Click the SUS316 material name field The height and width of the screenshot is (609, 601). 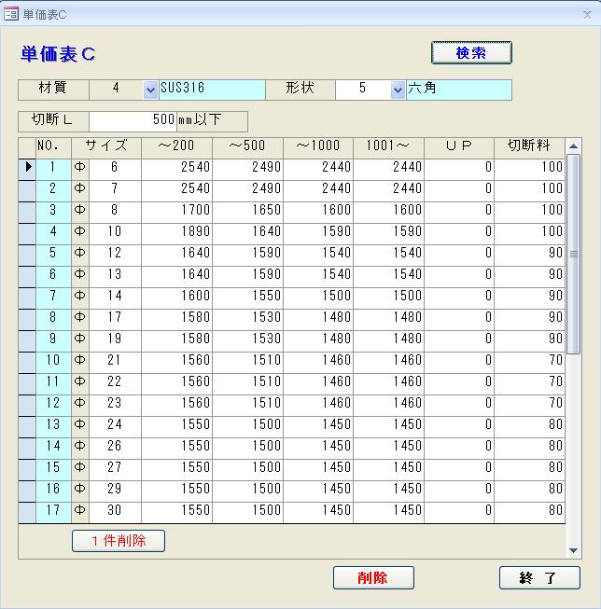[x=212, y=90]
